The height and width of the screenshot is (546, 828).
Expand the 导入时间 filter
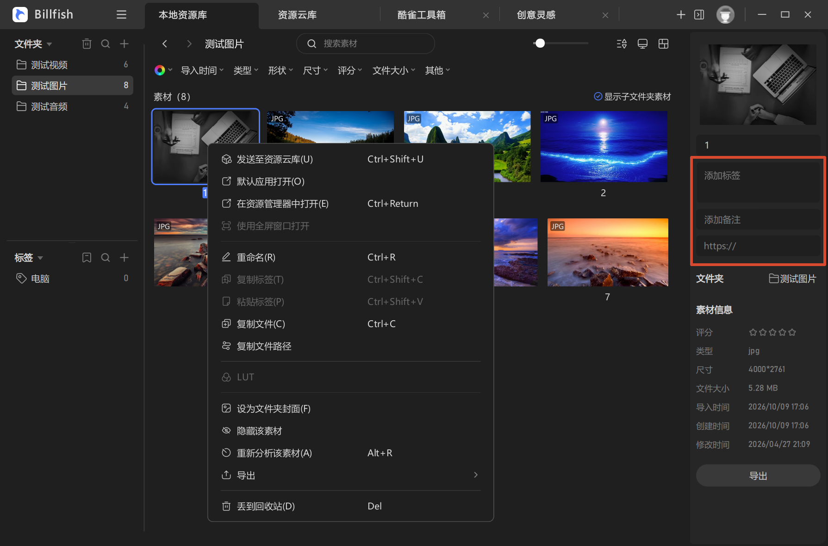point(202,70)
